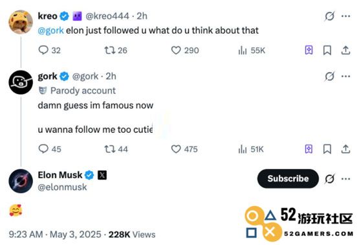Viewport: 359px width, 245px height.
Task: Open more options menu on kreo's tweet
Action: 345,16
